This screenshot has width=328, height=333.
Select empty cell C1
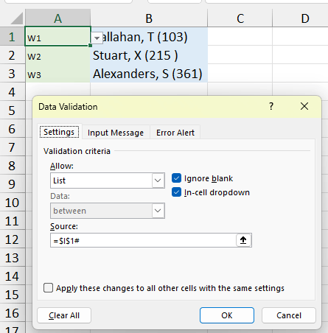(x=240, y=36)
